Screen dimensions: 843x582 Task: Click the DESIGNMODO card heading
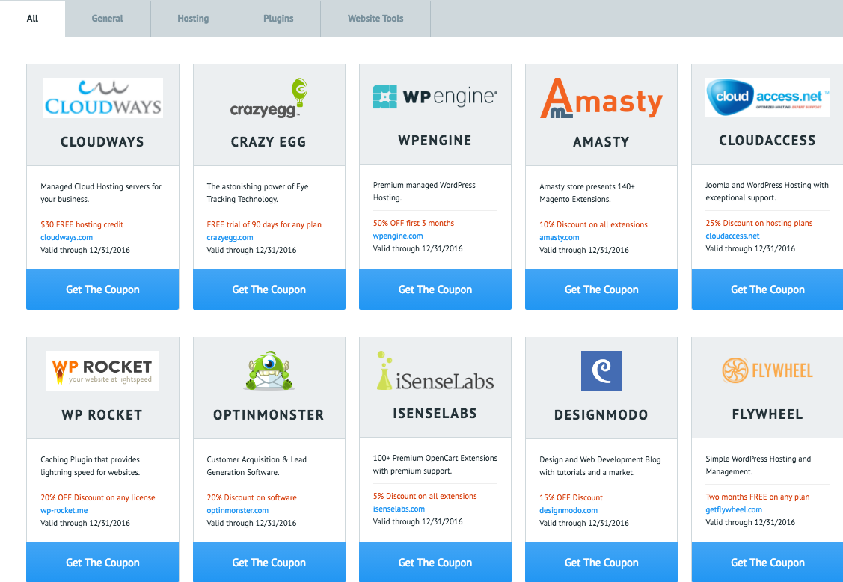[601, 414]
